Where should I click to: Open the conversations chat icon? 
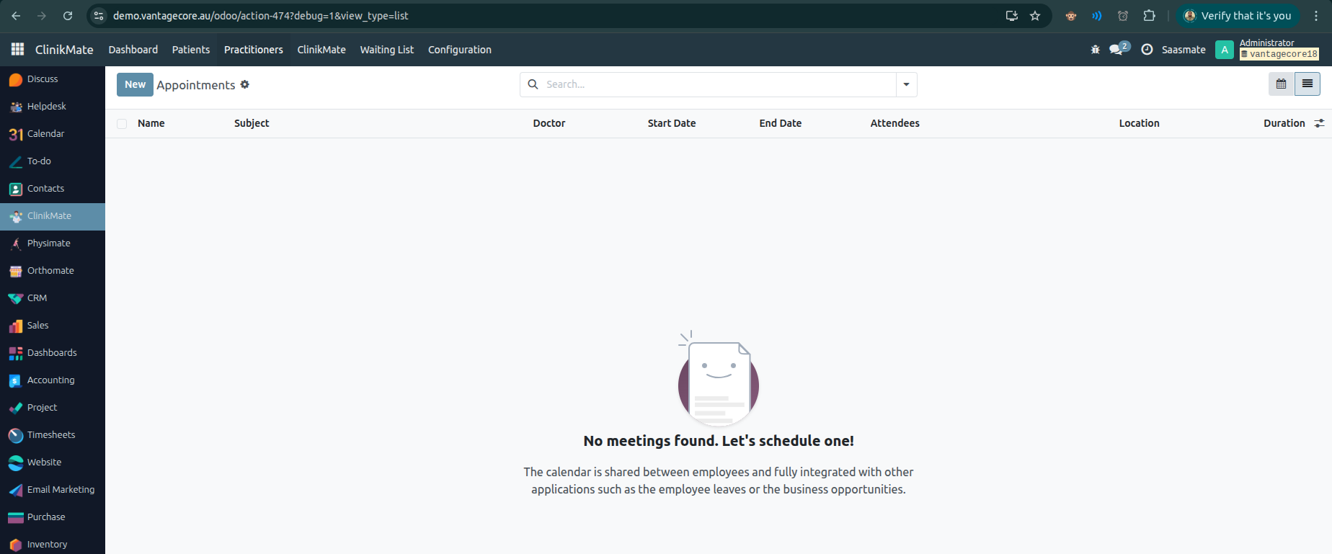coord(1116,50)
